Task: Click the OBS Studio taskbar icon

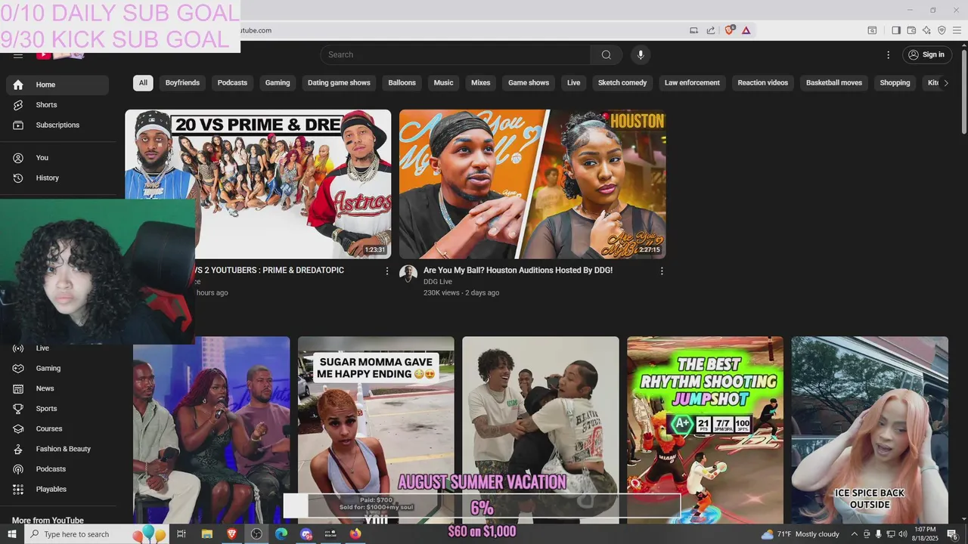Action: pyautogui.click(x=256, y=534)
